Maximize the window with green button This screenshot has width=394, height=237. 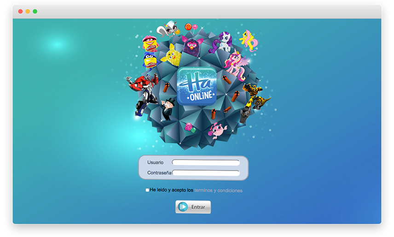[x=35, y=11]
